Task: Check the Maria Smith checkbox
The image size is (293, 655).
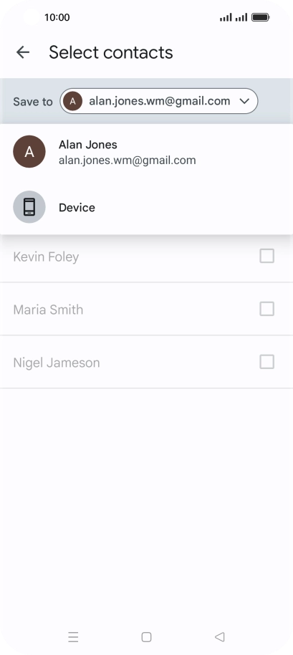Action: (x=267, y=309)
